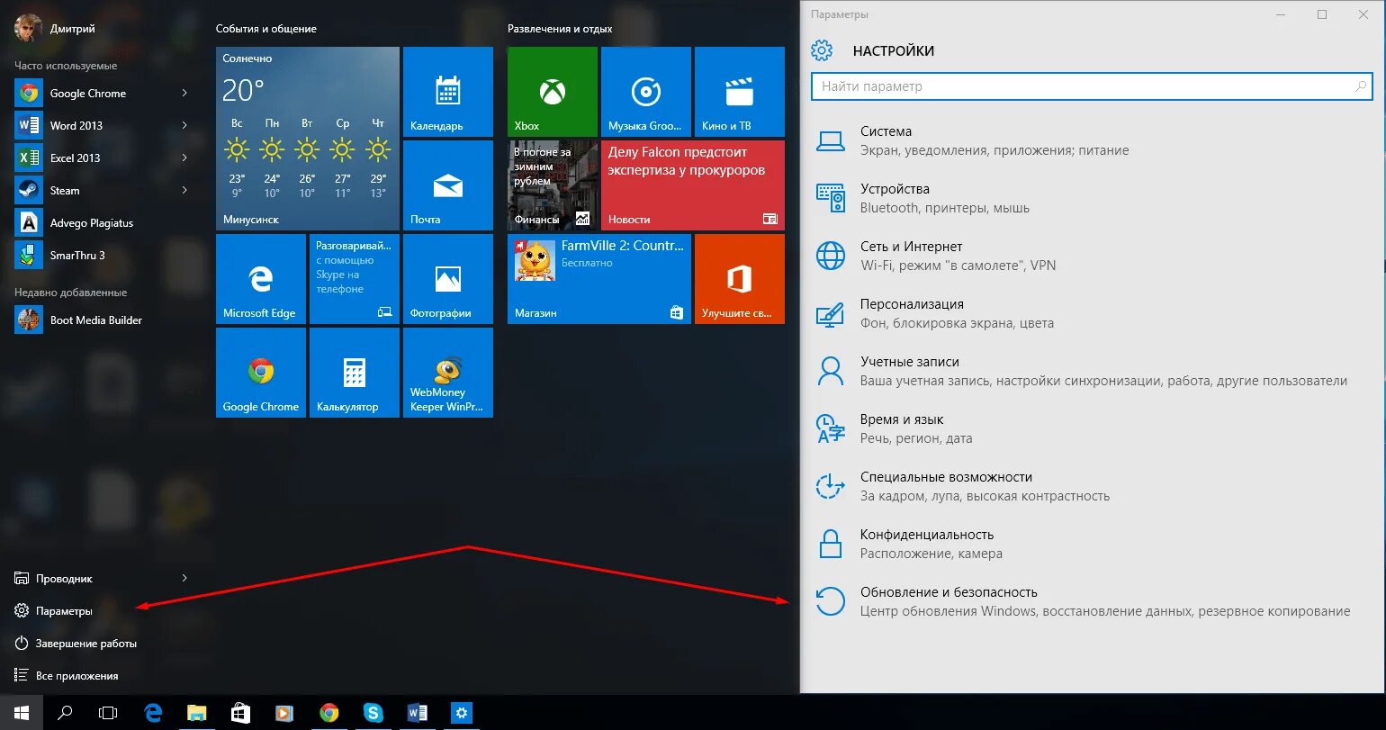This screenshot has height=730, width=1386.
Task: Expand Steam jump list arrow
Action: [x=184, y=190]
